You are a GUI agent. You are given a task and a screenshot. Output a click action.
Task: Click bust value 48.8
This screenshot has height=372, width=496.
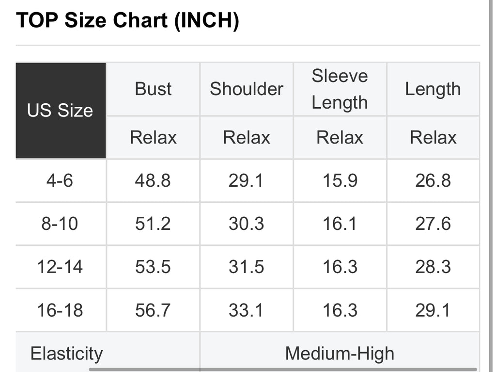pyautogui.click(x=153, y=180)
